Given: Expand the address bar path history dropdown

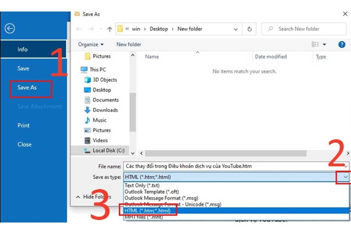Looking at the screenshot, I should [236, 29].
